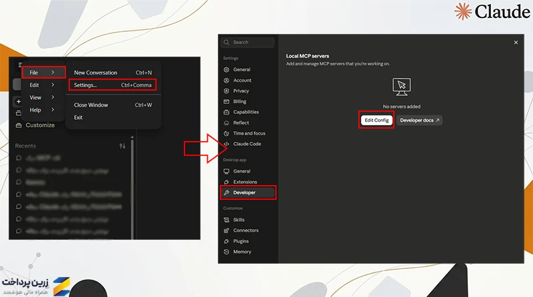Viewport: 533px width, 297px height.
Task: Click the Memory history icon
Action: (x=227, y=252)
